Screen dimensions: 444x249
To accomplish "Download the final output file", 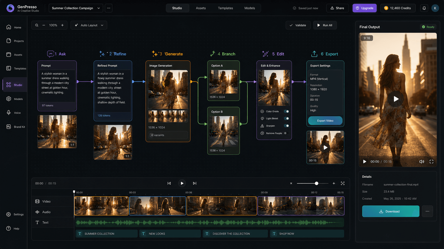I will pos(391,211).
